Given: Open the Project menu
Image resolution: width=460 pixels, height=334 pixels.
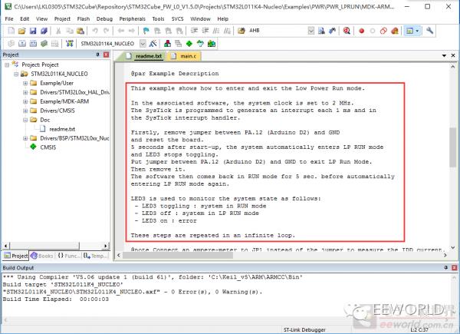Looking at the screenshot, I should pos(62,18).
